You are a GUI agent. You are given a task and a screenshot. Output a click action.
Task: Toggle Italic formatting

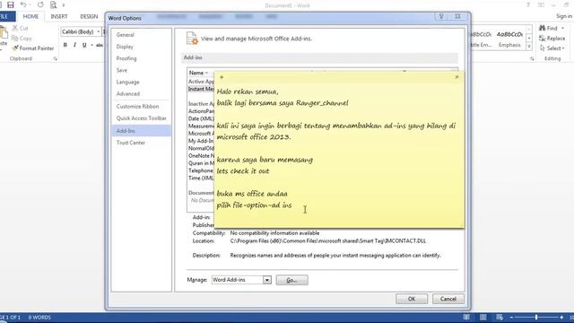coord(74,45)
